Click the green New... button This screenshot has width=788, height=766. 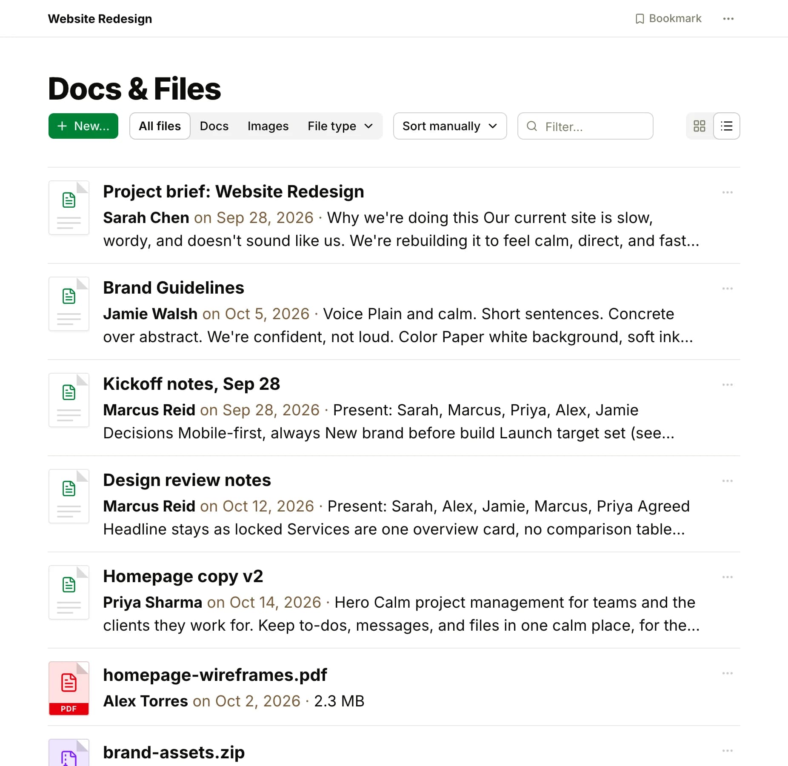pyautogui.click(x=83, y=126)
